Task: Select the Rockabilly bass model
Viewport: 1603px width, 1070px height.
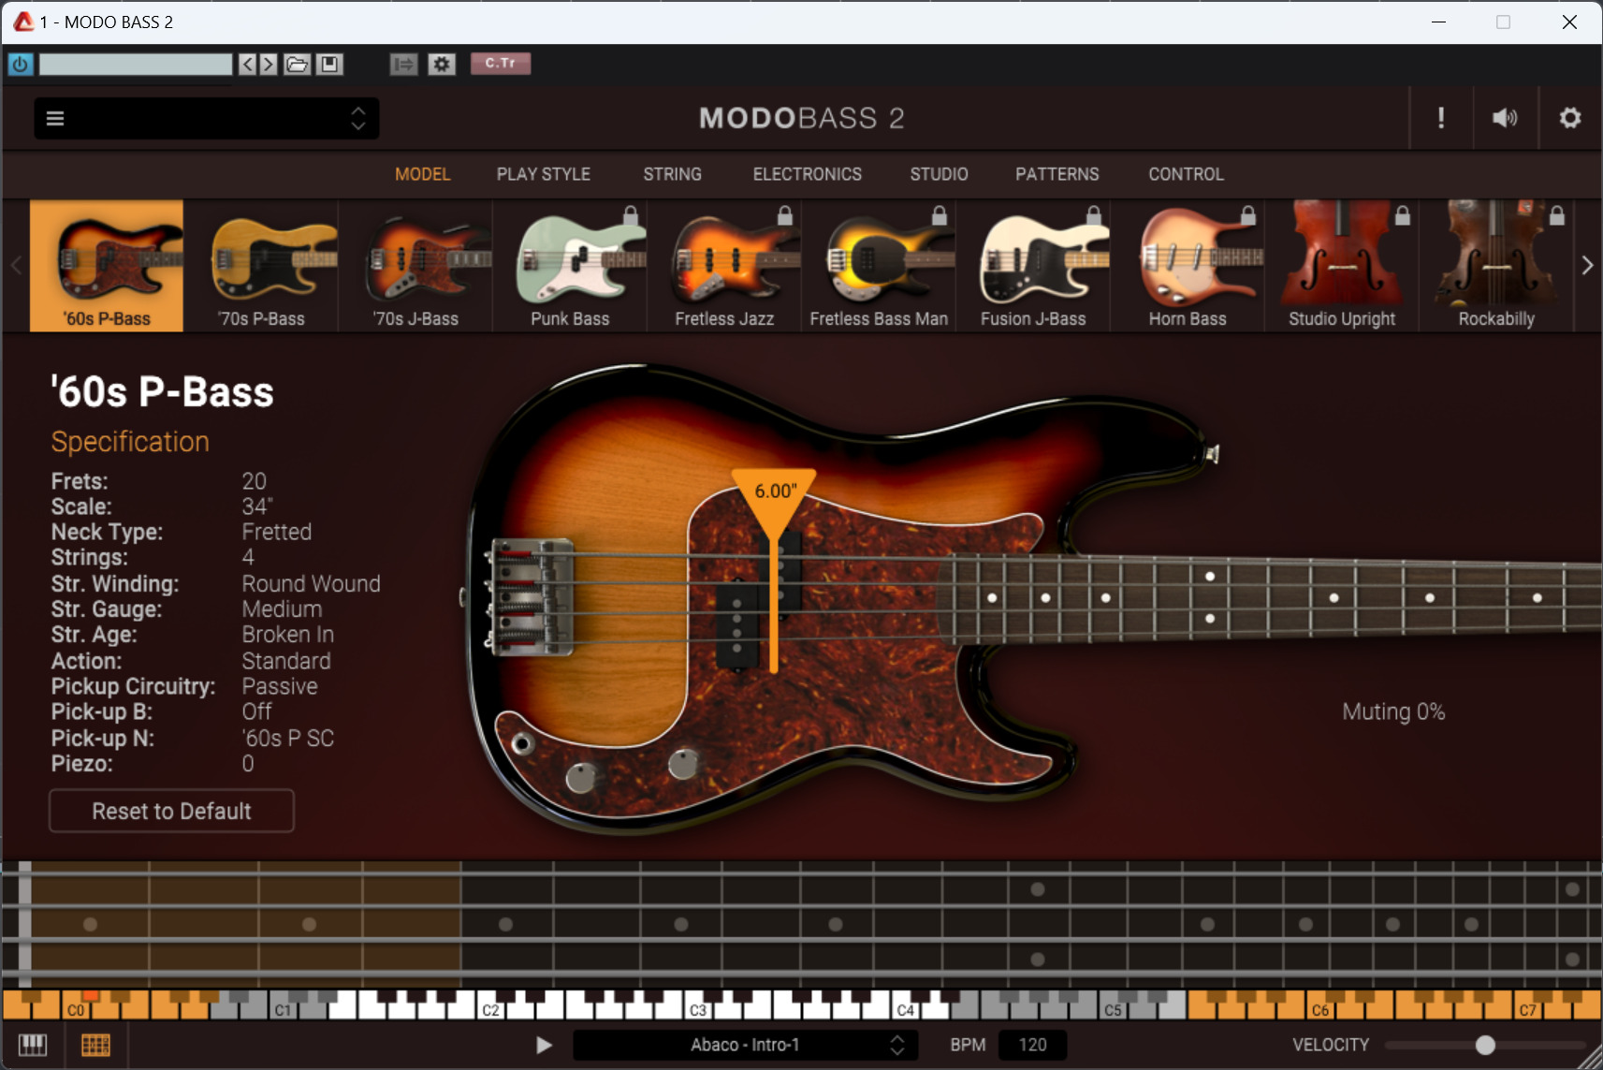Action: tap(1496, 266)
